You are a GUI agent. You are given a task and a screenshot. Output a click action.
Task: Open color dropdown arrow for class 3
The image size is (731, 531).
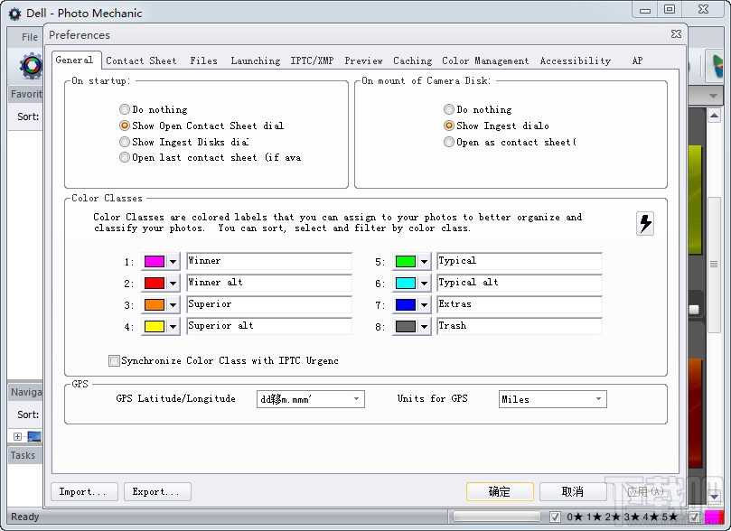point(173,305)
